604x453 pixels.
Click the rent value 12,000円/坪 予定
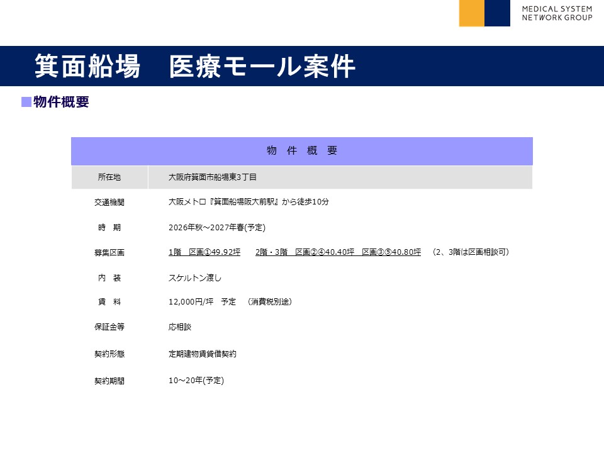202,302
